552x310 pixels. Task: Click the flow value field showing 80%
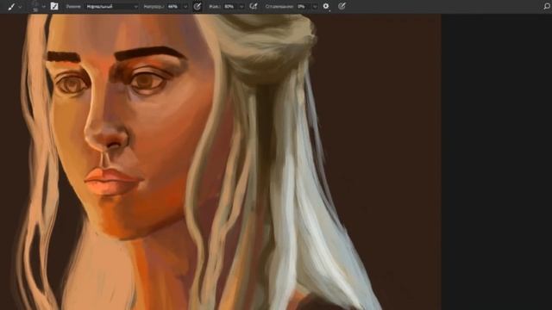coord(230,6)
